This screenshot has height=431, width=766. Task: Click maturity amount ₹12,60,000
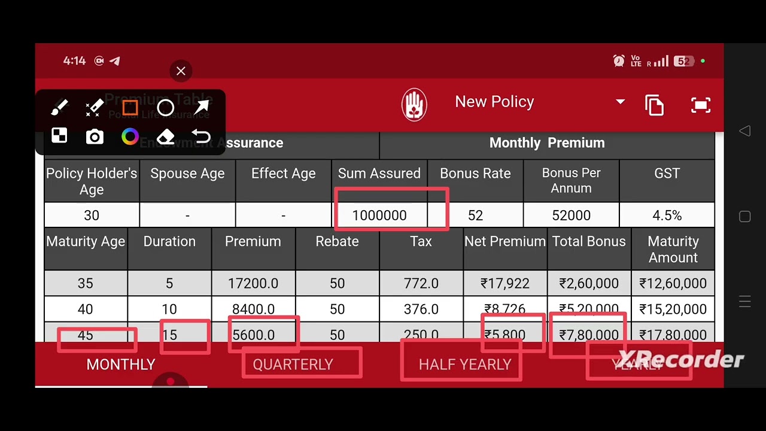click(673, 284)
